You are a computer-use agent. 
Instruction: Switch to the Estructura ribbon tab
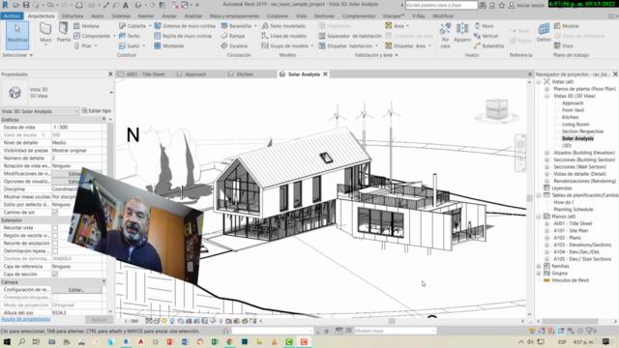[73, 16]
